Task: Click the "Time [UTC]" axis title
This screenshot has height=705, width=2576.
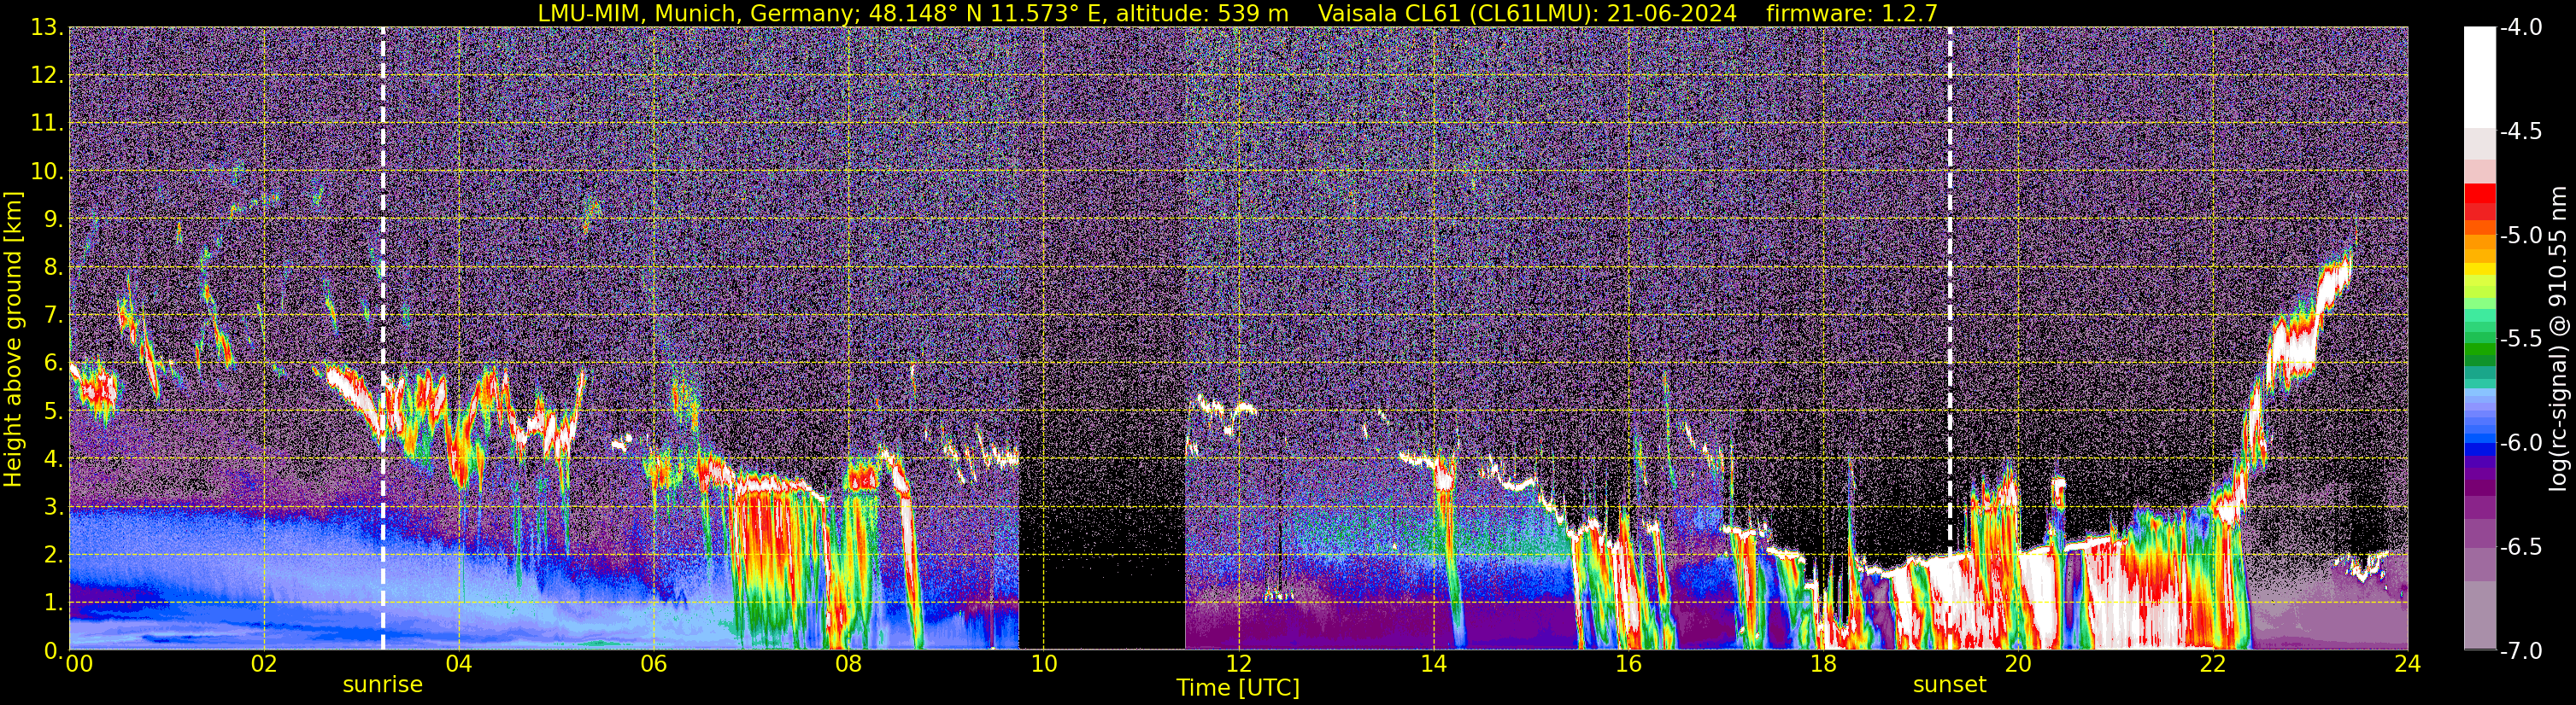Action: [1238, 688]
